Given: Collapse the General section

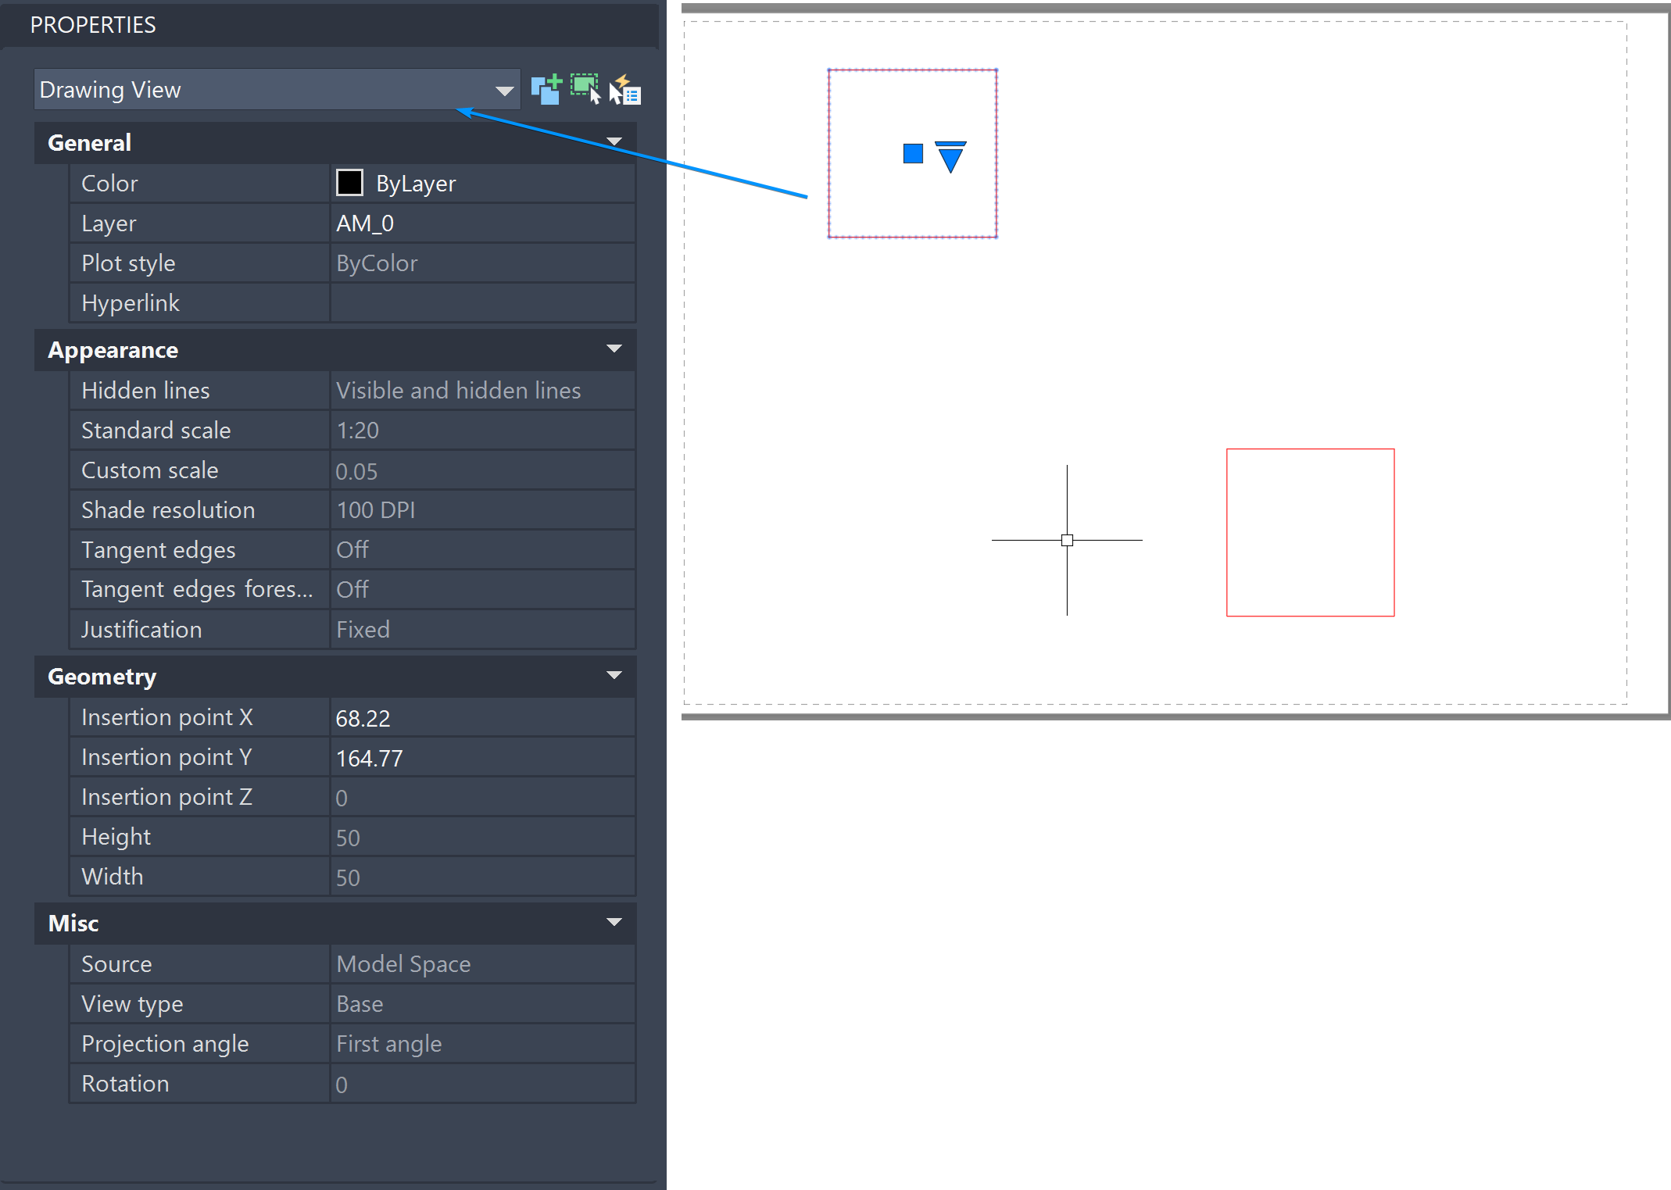Looking at the screenshot, I should point(614,141).
